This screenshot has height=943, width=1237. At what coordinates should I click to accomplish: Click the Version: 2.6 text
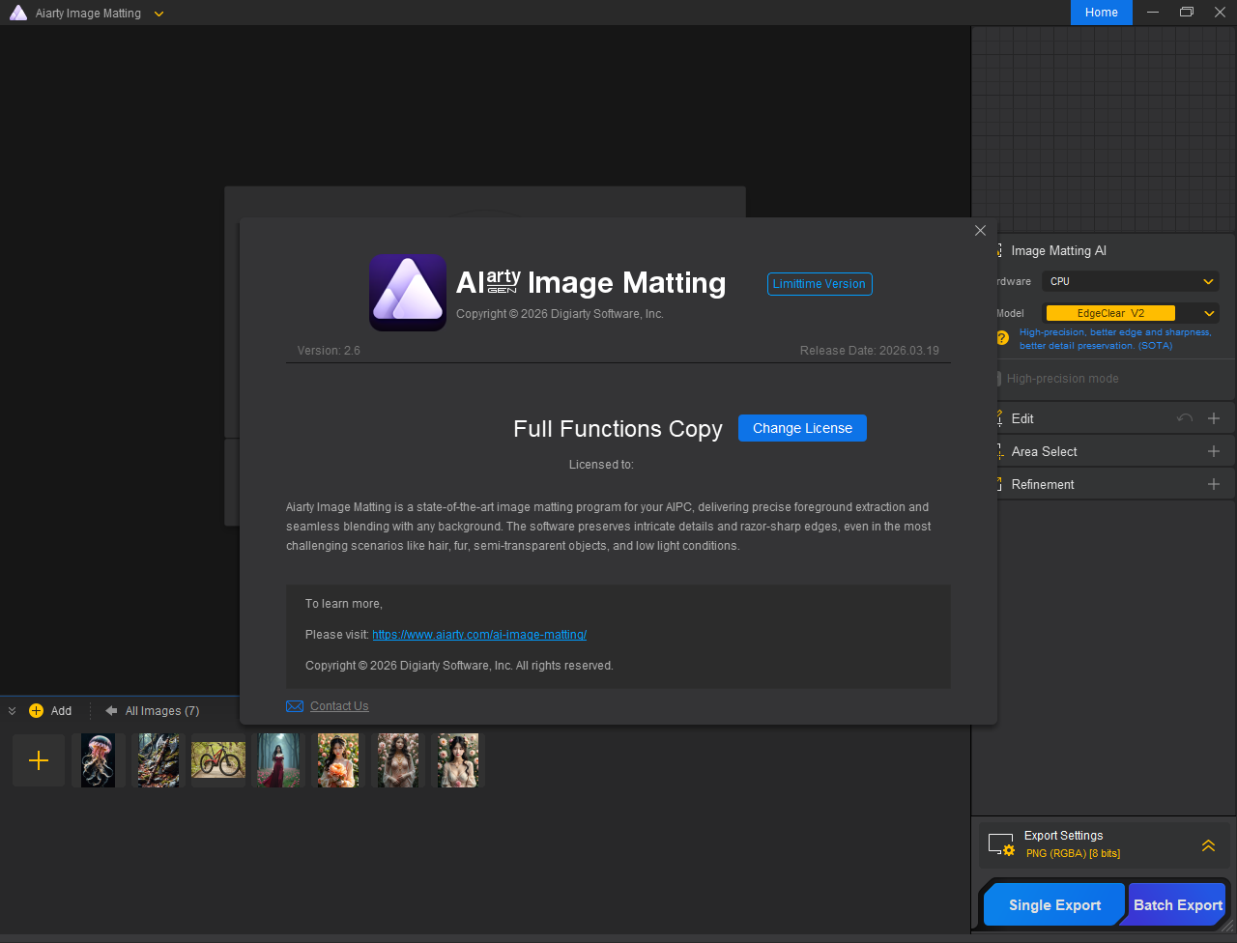(x=329, y=351)
